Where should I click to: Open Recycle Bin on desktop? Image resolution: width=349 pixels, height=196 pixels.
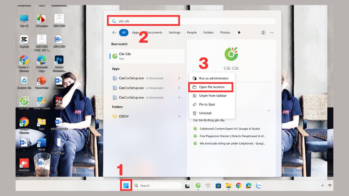[24, 83]
